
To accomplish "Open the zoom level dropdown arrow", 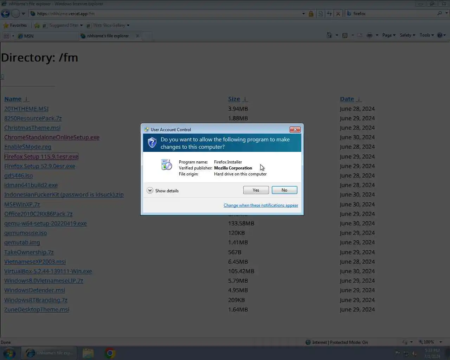I will point(441,342).
